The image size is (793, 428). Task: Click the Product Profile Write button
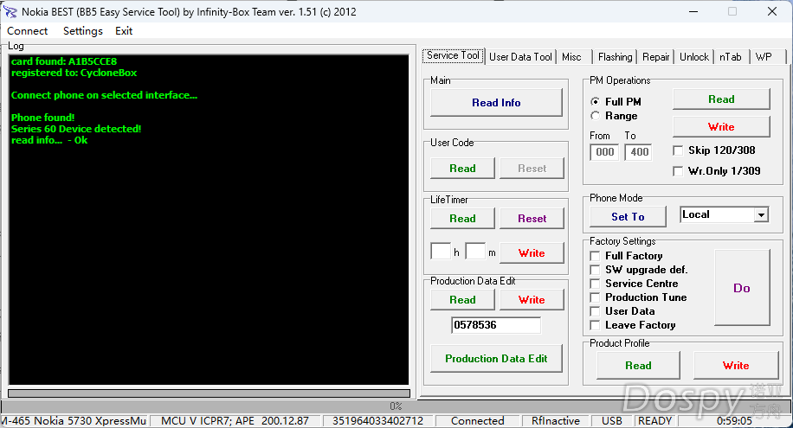click(736, 366)
